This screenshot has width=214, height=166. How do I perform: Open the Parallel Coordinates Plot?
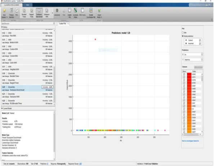point(91,13)
